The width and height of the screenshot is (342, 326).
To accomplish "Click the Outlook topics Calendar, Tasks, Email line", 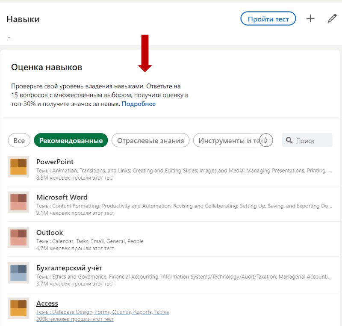I will point(90,241).
